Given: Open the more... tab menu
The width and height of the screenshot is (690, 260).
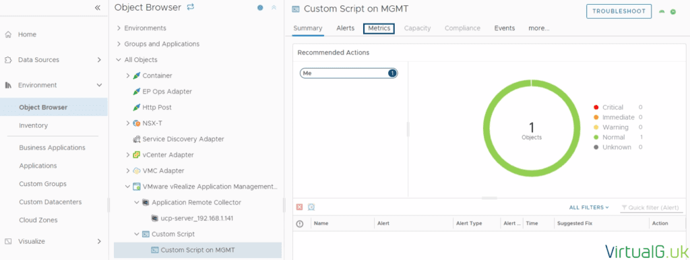Looking at the screenshot, I should (x=538, y=28).
